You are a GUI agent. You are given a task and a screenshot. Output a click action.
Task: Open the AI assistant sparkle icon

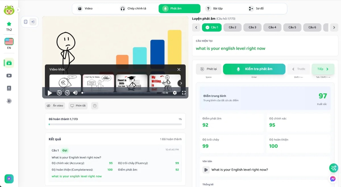[334, 168]
